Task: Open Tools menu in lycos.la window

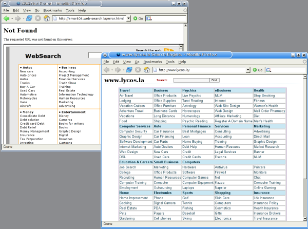Action: tap(170, 62)
